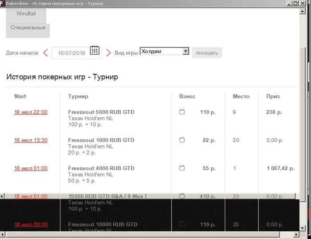The image size is (311, 239).
Task: Click Турнир column header
Action: pyautogui.click(x=78, y=96)
